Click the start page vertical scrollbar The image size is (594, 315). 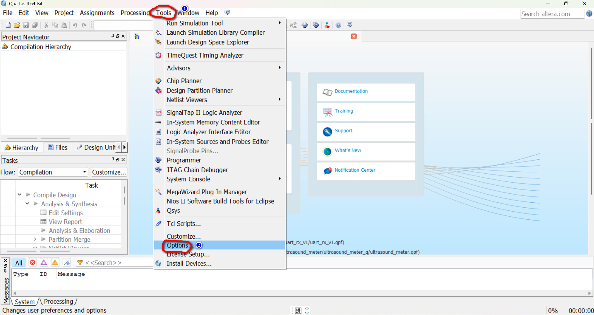(x=591, y=121)
